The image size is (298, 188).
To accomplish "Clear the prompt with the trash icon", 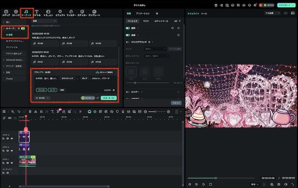I will click(x=114, y=90).
